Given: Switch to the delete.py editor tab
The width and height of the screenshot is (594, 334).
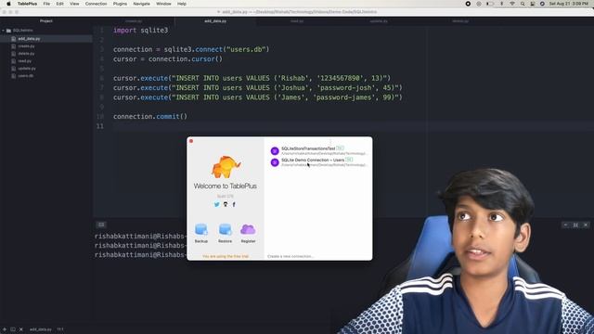Looking at the screenshot, I should click(460, 21).
